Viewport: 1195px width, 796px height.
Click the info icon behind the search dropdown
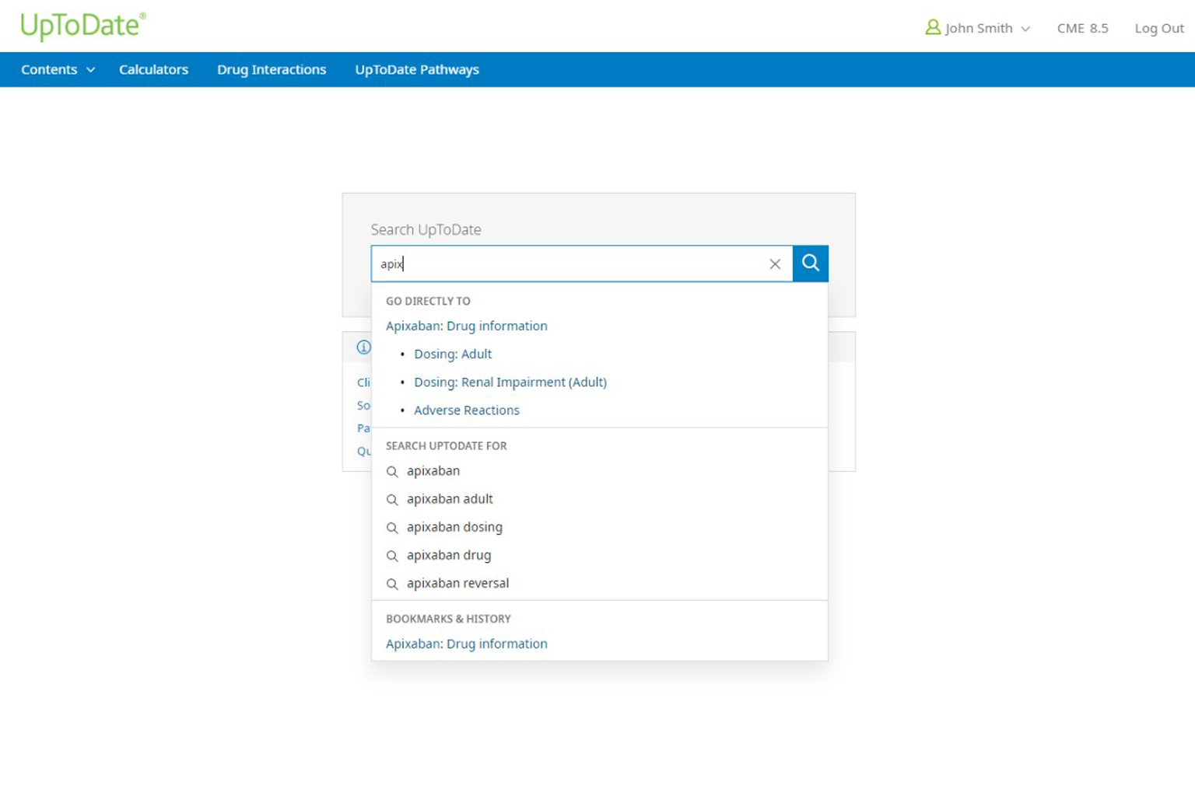click(x=363, y=347)
